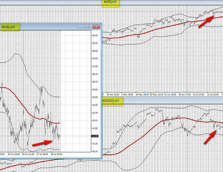The image size is (223, 172).
Task: Click the 17 Jul 18:30 date label
Action: click(42, 154)
